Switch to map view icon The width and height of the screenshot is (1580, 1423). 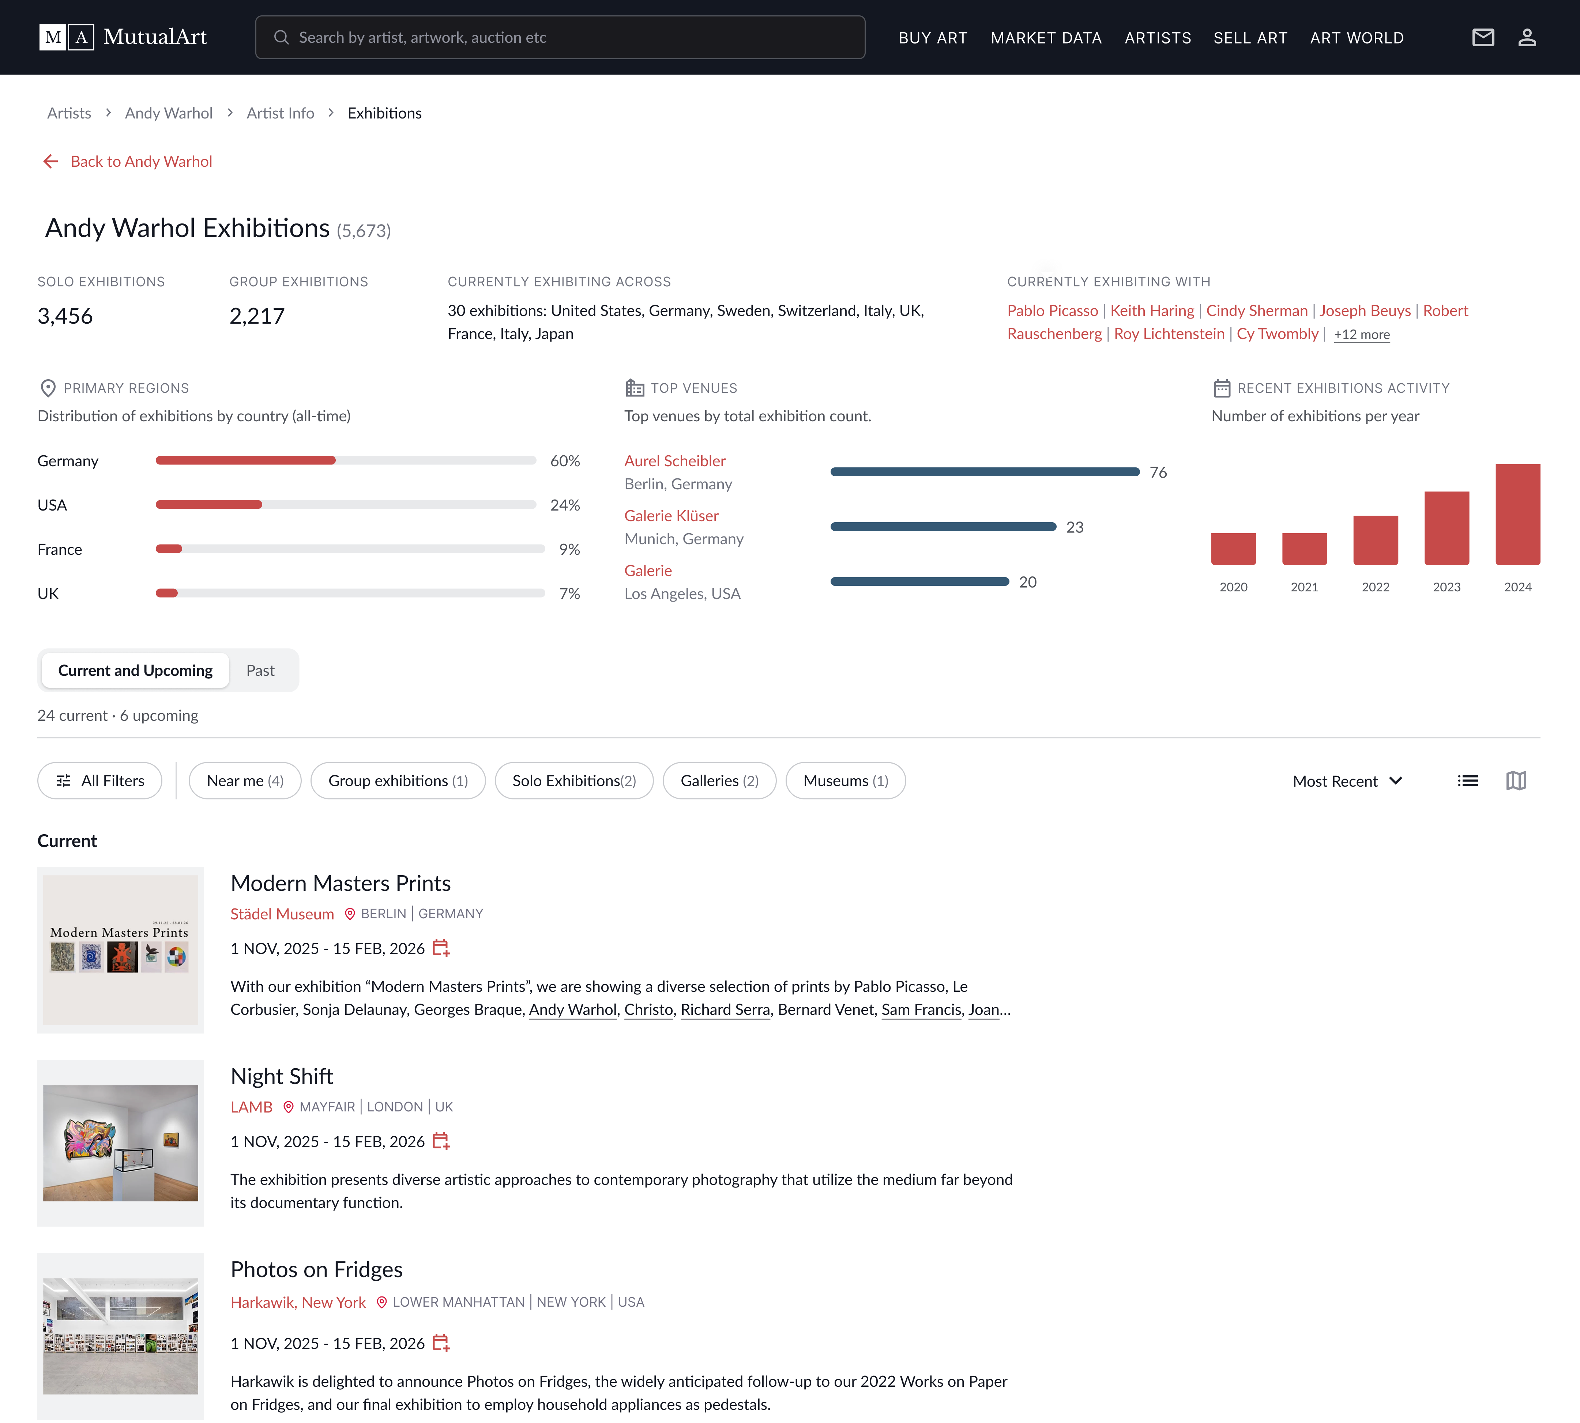(1516, 780)
